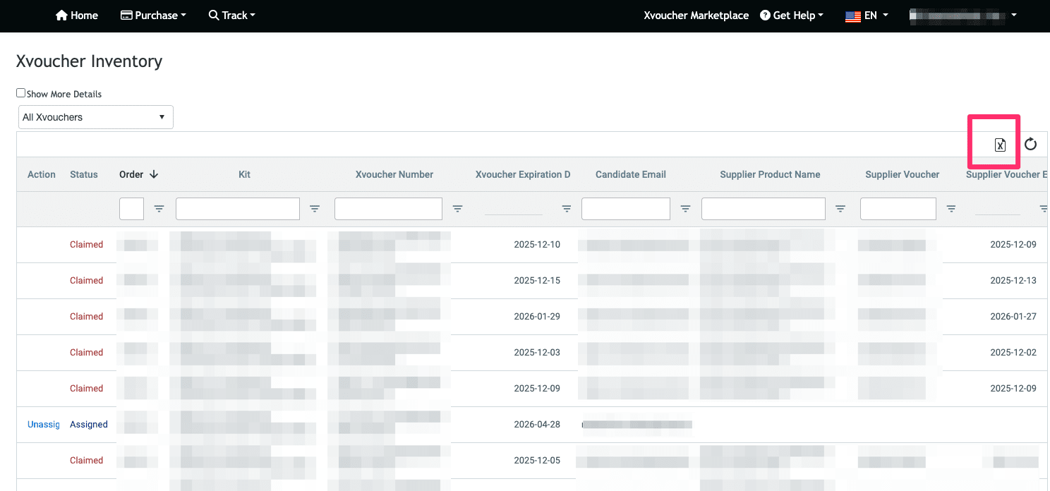This screenshot has height=491, width=1050.
Task: Focus the Xvoucher Number filter input
Action: point(388,209)
